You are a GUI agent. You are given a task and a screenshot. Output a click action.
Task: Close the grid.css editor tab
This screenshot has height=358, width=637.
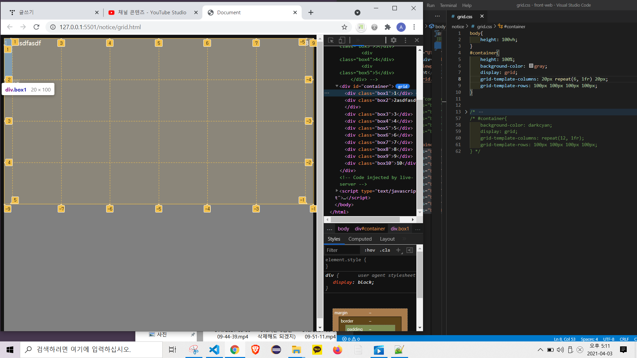[482, 16]
